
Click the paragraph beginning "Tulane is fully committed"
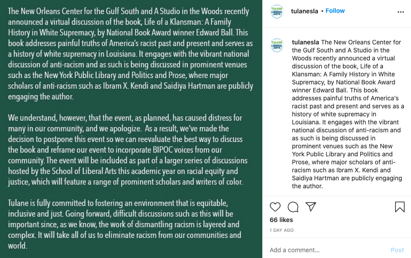[125, 224]
